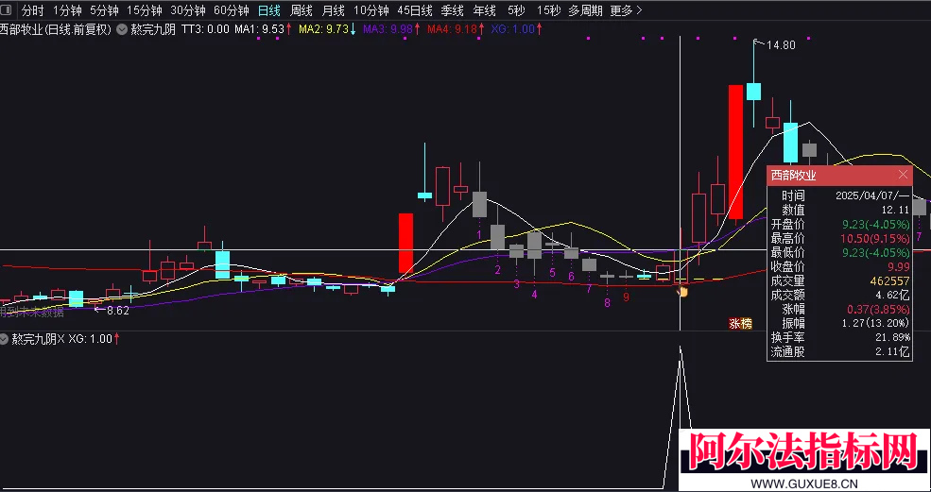Image resolution: width=931 pixels, height=492 pixels.
Task: Click the 换手率 21.89% row
Action: [839, 338]
